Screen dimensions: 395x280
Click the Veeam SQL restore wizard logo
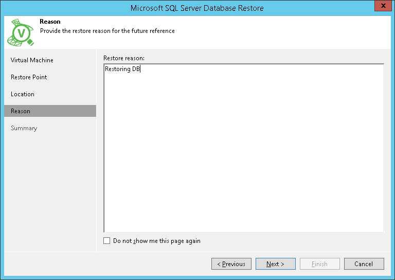click(x=21, y=32)
